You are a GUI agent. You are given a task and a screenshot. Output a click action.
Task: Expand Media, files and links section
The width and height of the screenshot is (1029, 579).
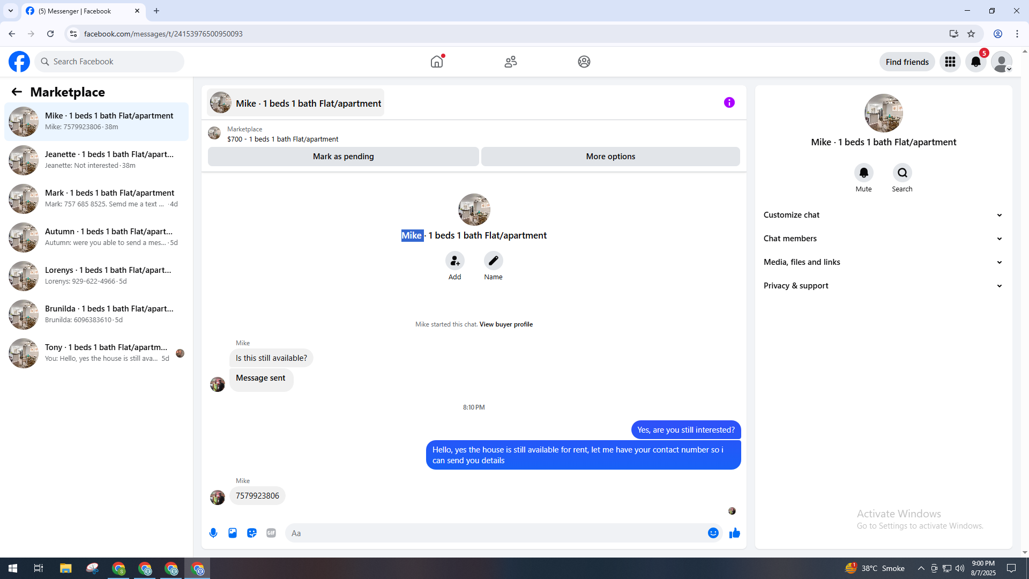point(883,262)
